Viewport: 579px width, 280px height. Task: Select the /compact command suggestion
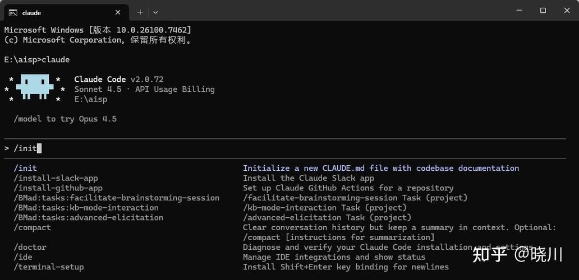click(33, 227)
